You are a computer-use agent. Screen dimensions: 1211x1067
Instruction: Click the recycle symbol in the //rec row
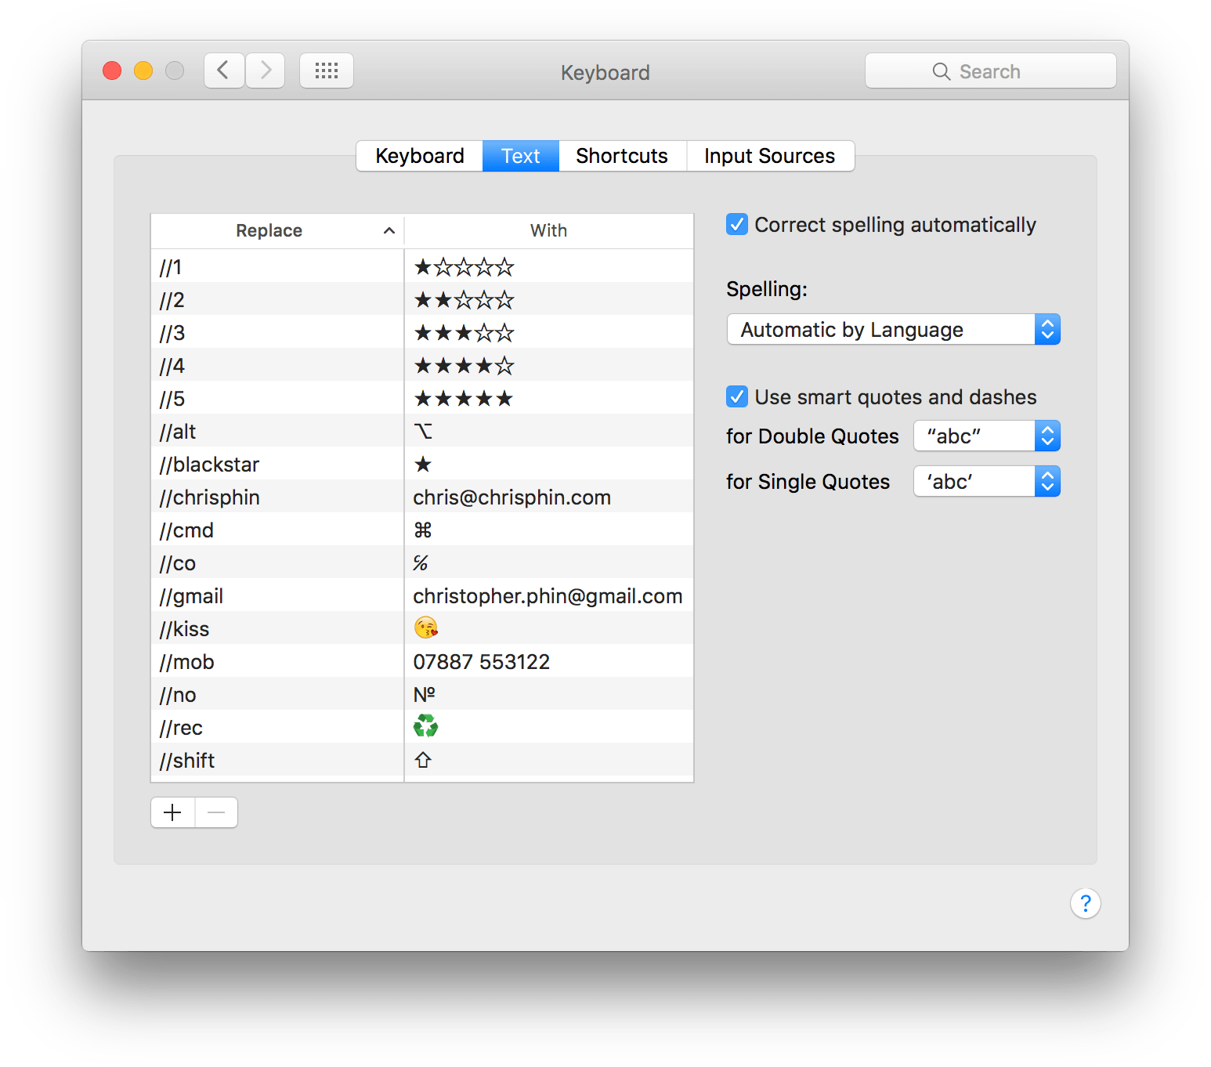point(425,726)
